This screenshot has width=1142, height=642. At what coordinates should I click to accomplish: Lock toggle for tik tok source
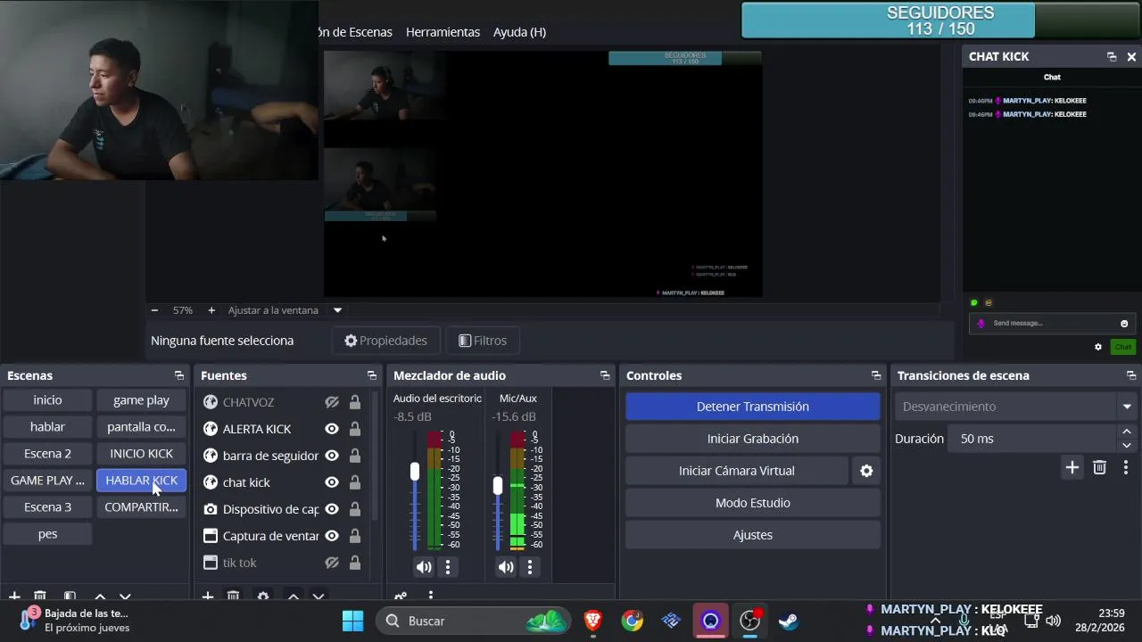tap(355, 563)
